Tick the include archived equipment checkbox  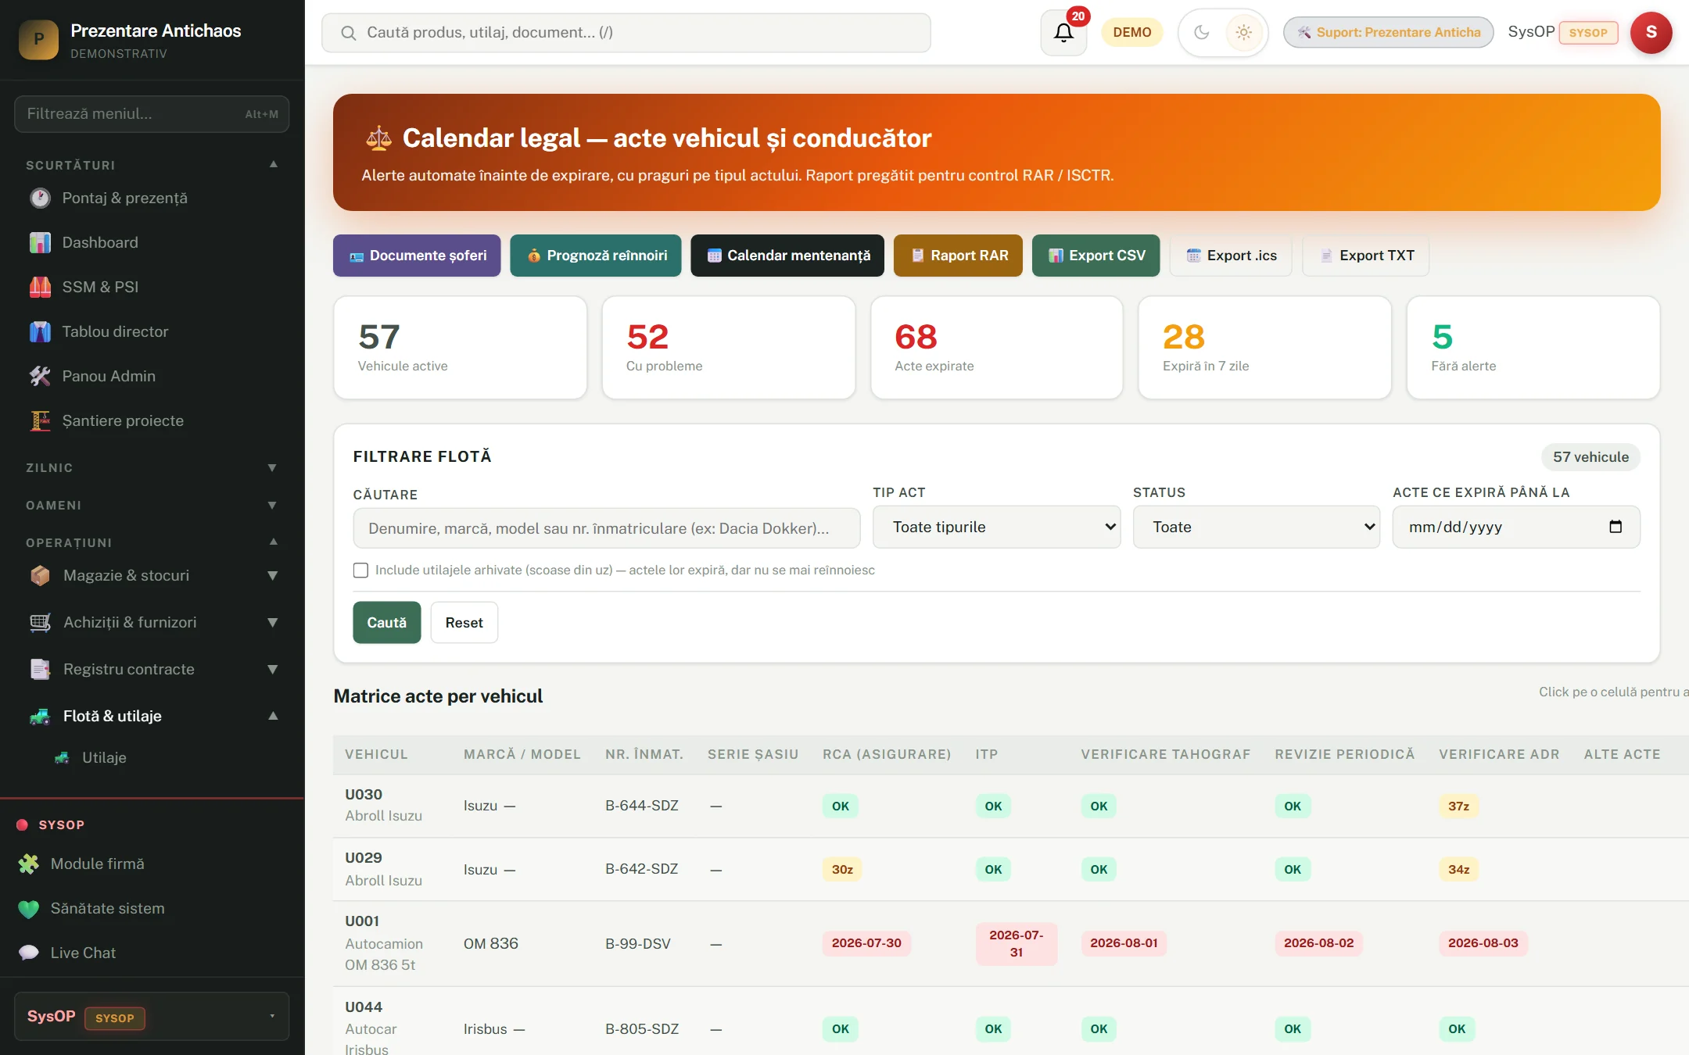coord(360,570)
